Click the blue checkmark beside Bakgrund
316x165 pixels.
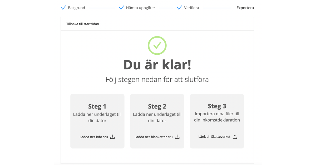[63, 8]
